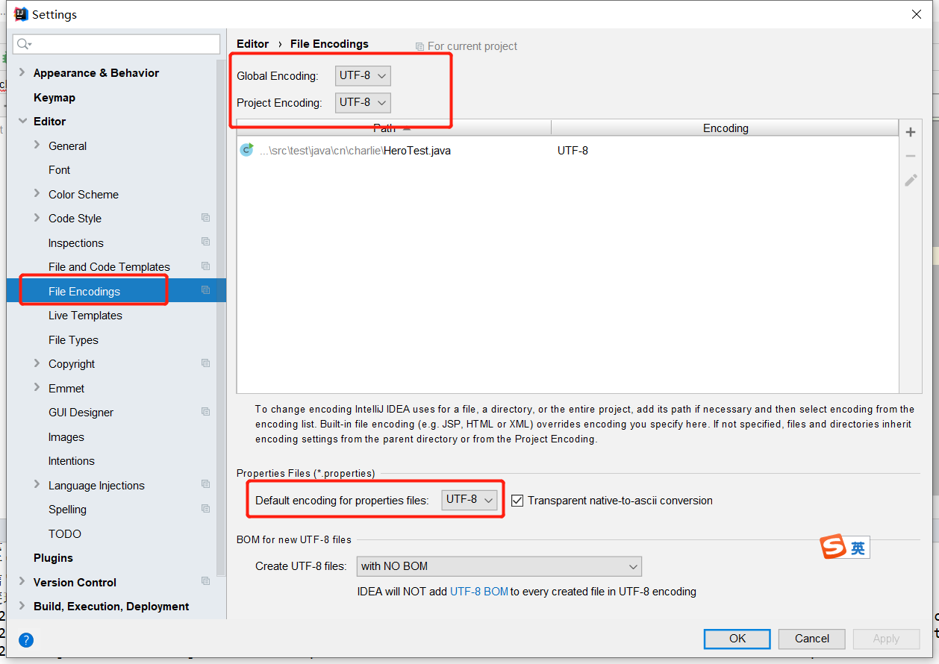Open the UTF-8 BOM link
Image resolution: width=939 pixels, height=664 pixels.
tap(479, 592)
